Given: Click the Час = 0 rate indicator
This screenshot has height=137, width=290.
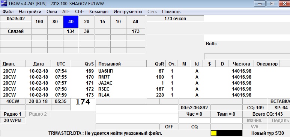Looking at the screenshot, I should pos(194,114).
